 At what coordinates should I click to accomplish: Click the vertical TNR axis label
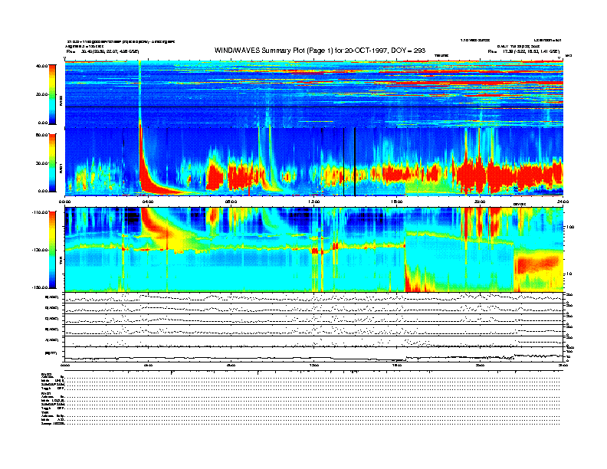(x=61, y=262)
